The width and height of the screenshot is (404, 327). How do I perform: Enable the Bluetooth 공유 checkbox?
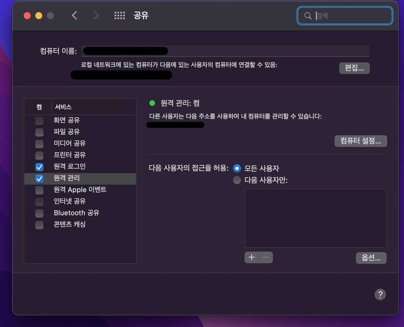coord(39,213)
